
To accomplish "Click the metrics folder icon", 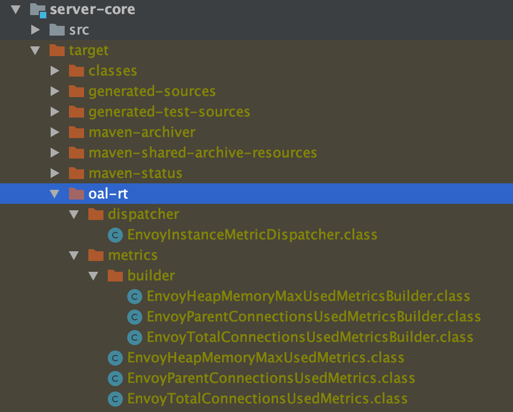I will click(x=96, y=255).
